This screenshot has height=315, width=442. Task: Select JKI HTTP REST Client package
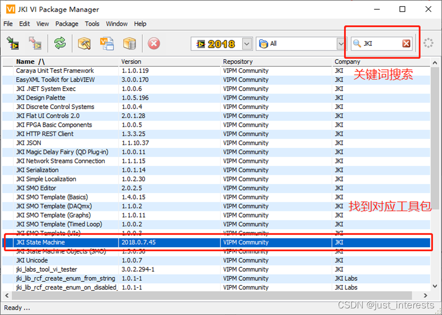pos(216,134)
